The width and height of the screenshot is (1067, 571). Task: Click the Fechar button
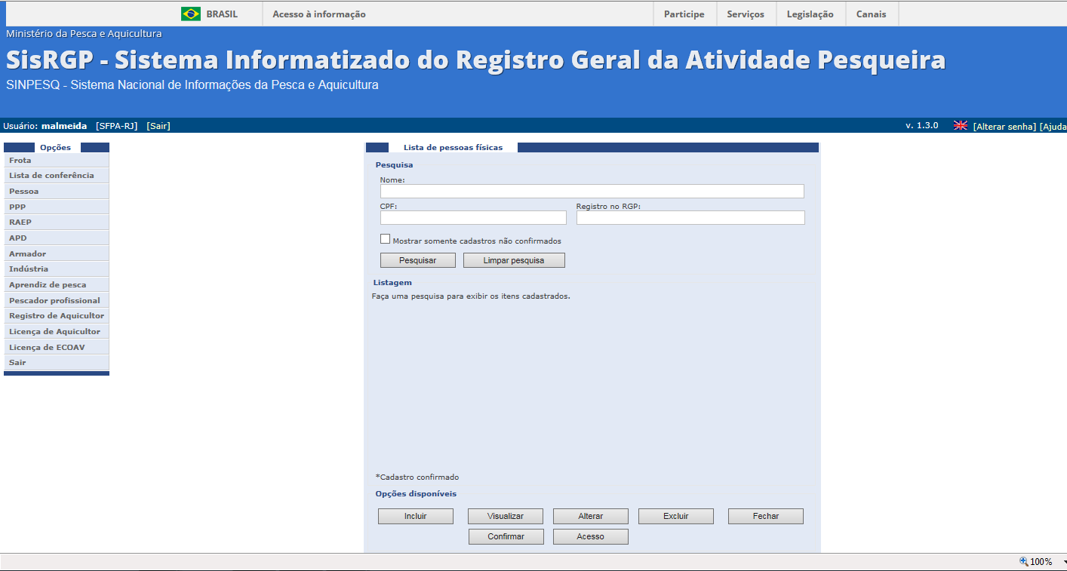click(766, 517)
